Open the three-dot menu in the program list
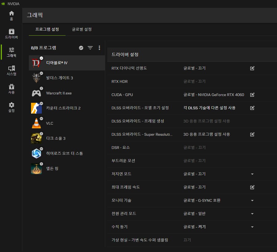 (99, 48)
